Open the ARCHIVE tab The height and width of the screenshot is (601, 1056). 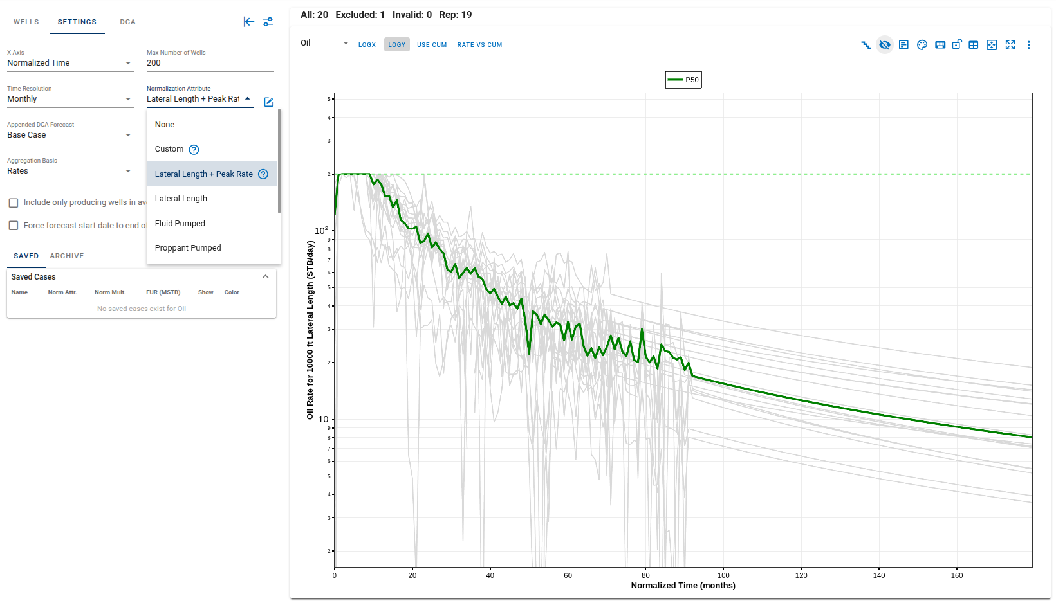(66, 256)
